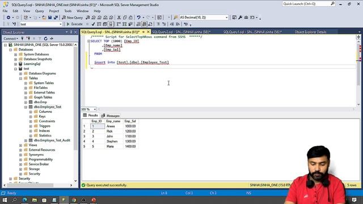
Task: Click the taskbar search magnifier icon
Action: pos(14,200)
